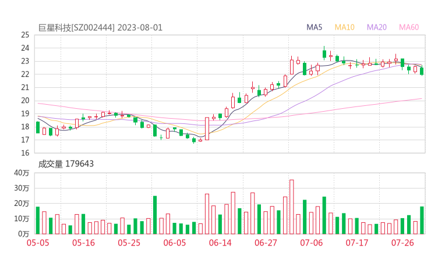
Task: Click the 06-14 date axis label
Action: (220, 243)
